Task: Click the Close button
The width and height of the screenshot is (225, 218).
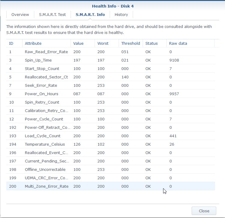Action: [x=204, y=211]
